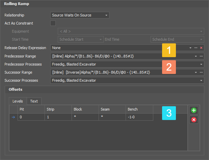Image resolution: width=209 pixels, height=160 pixels.
Task: Switch to the Text tab
Action: (34, 101)
